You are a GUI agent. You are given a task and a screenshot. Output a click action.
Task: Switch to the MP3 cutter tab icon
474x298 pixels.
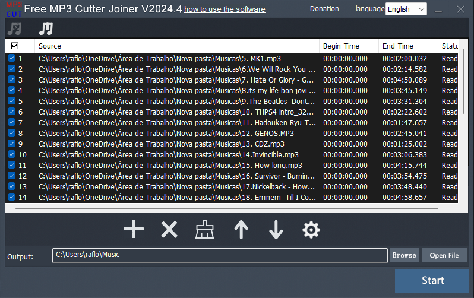14,28
